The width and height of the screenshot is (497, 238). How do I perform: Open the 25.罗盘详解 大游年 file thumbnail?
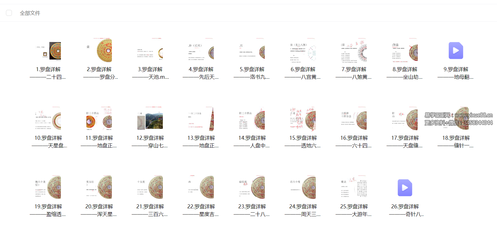click(x=354, y=188)
